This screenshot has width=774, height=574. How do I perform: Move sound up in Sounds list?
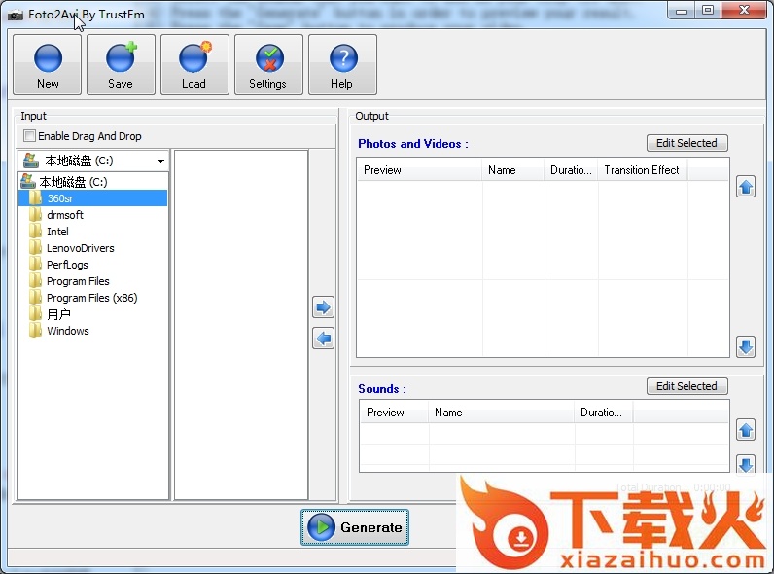point(746,430)
